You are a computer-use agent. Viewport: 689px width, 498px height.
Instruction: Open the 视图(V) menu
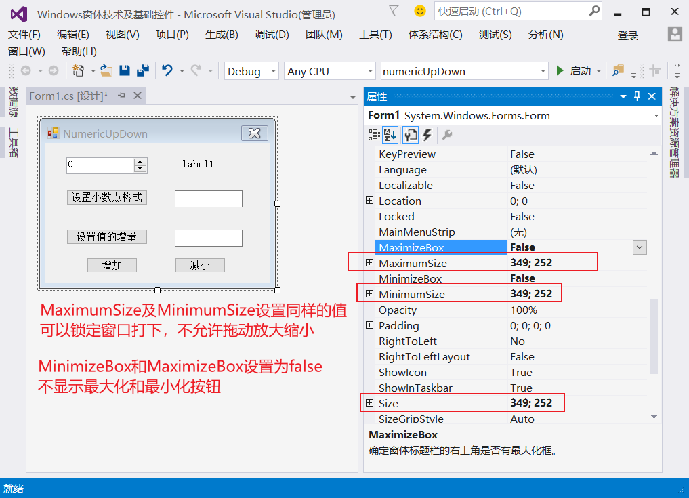122,35
